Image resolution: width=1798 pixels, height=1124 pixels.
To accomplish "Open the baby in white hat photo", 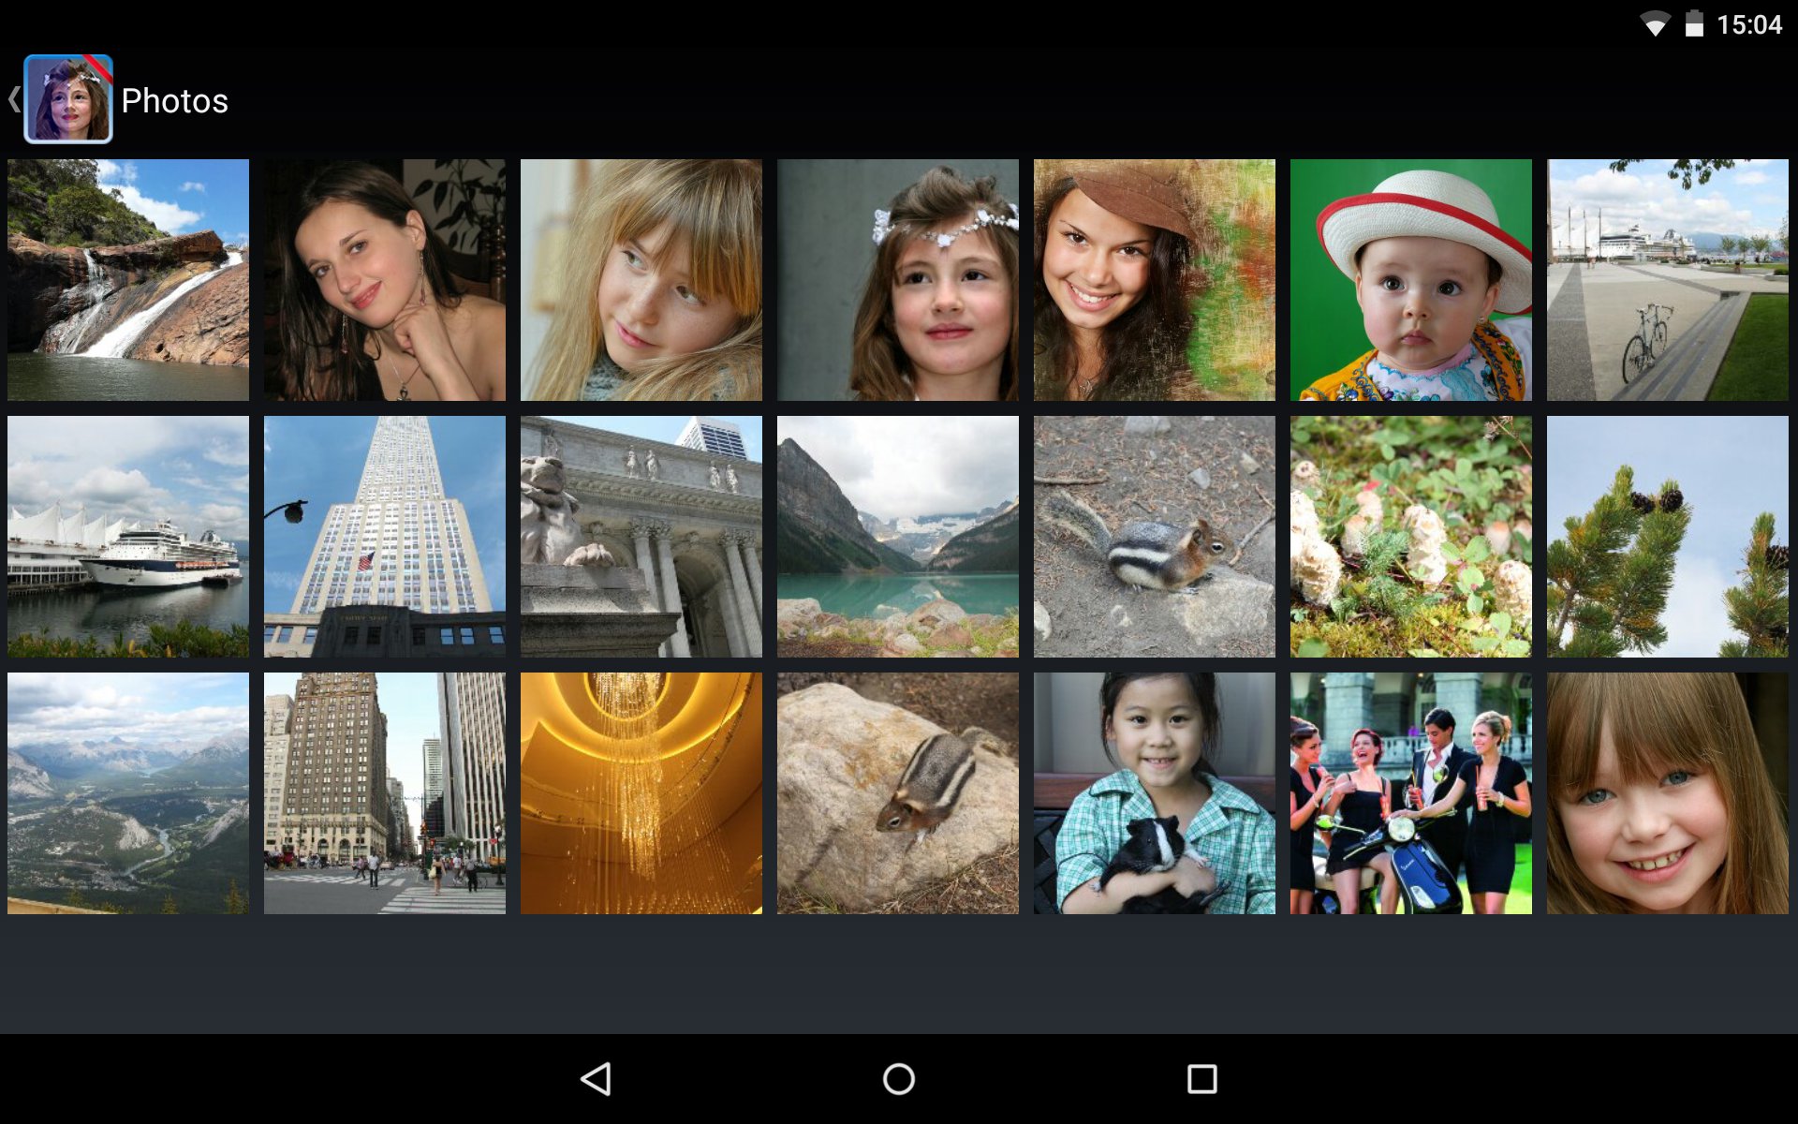I will (x=1411, y=278).
